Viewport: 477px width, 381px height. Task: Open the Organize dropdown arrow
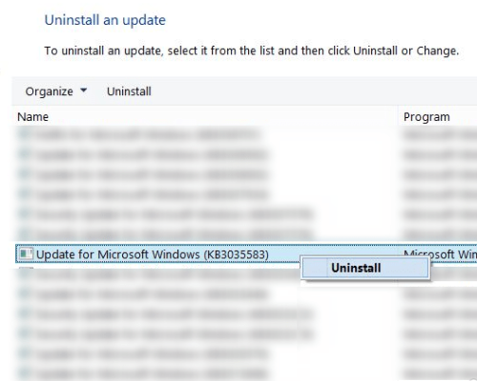[84, 90]
